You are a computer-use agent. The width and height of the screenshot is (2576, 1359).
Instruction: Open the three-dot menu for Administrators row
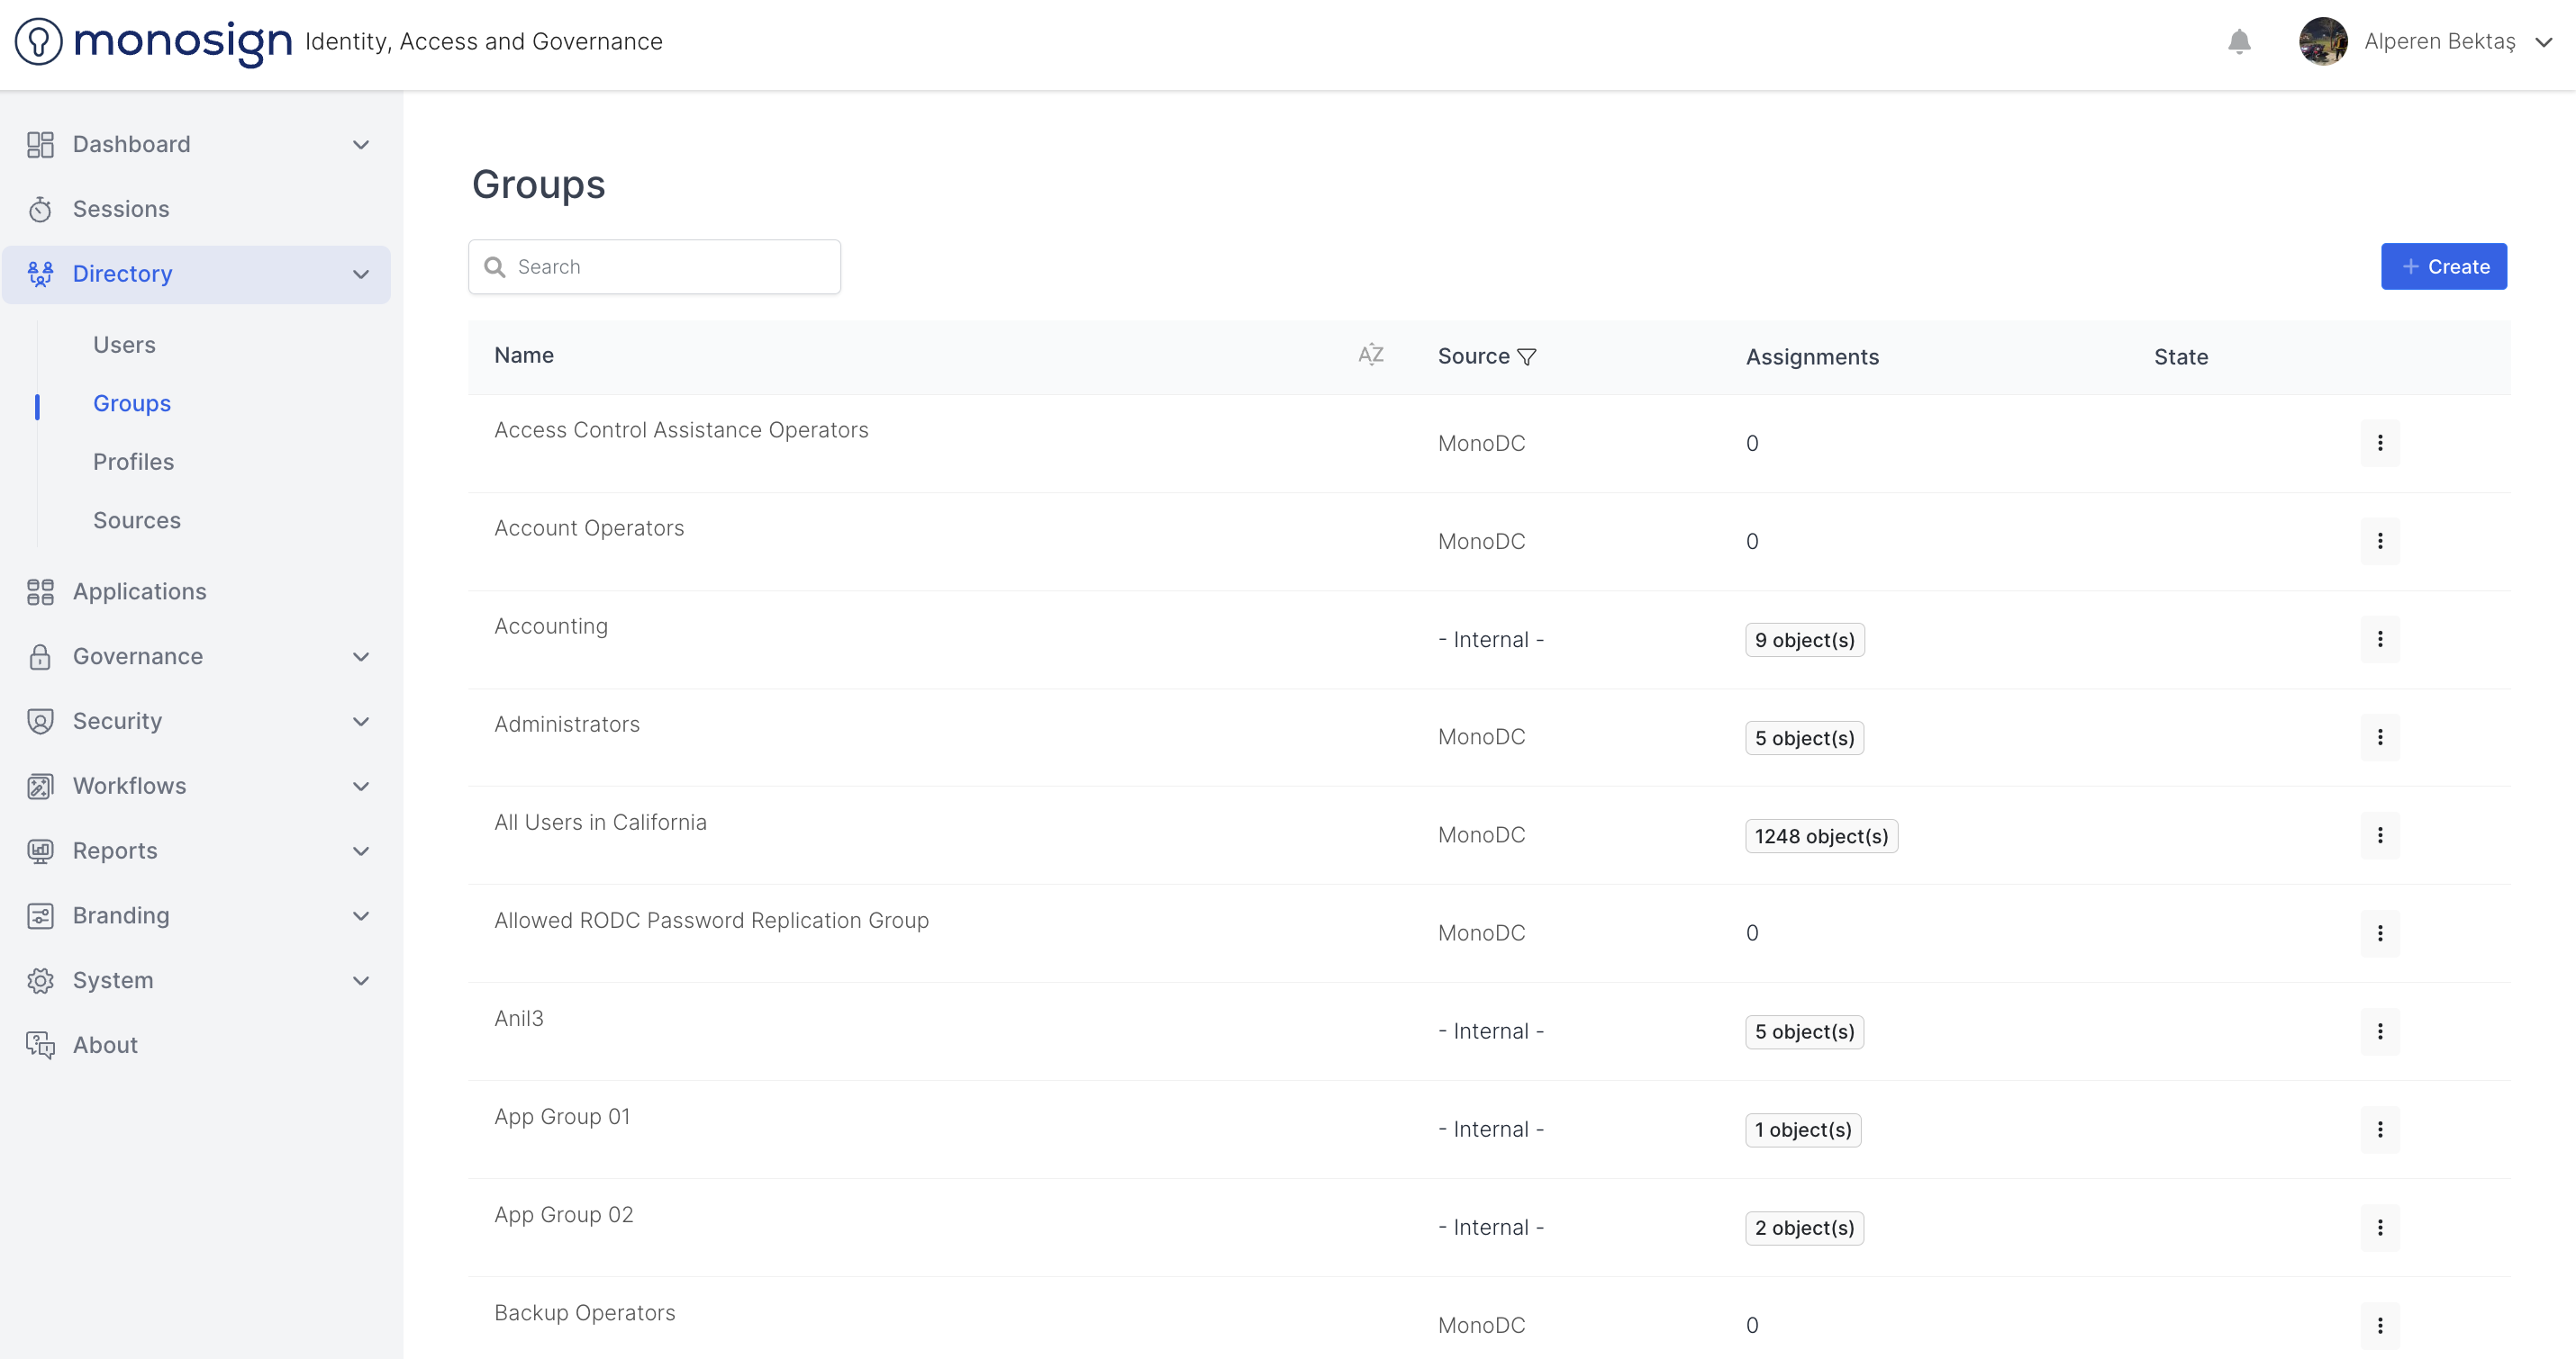2379,737
